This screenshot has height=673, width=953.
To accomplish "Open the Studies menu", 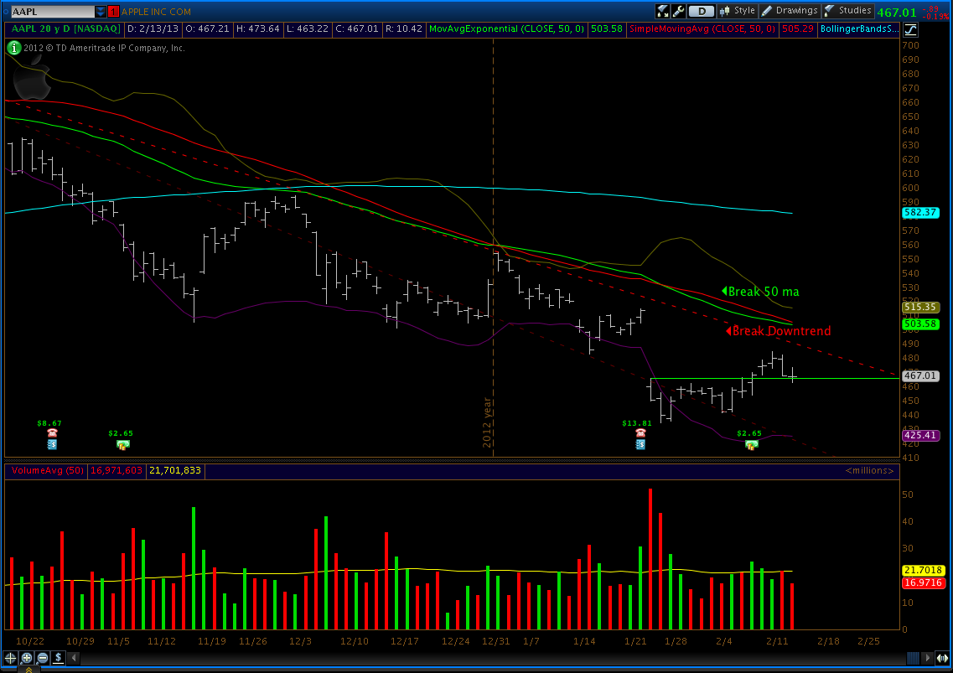I will click(x=848, y=10).
